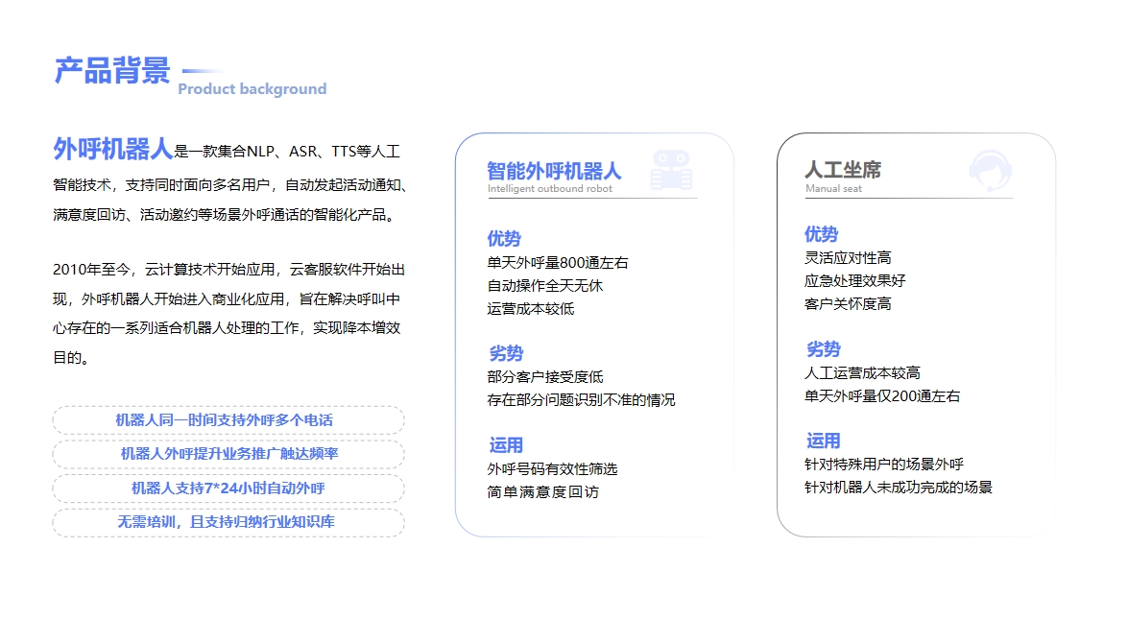
Task: Select the 人工坐席 card title
Action: pyautogui.click(x=843, y=170)
